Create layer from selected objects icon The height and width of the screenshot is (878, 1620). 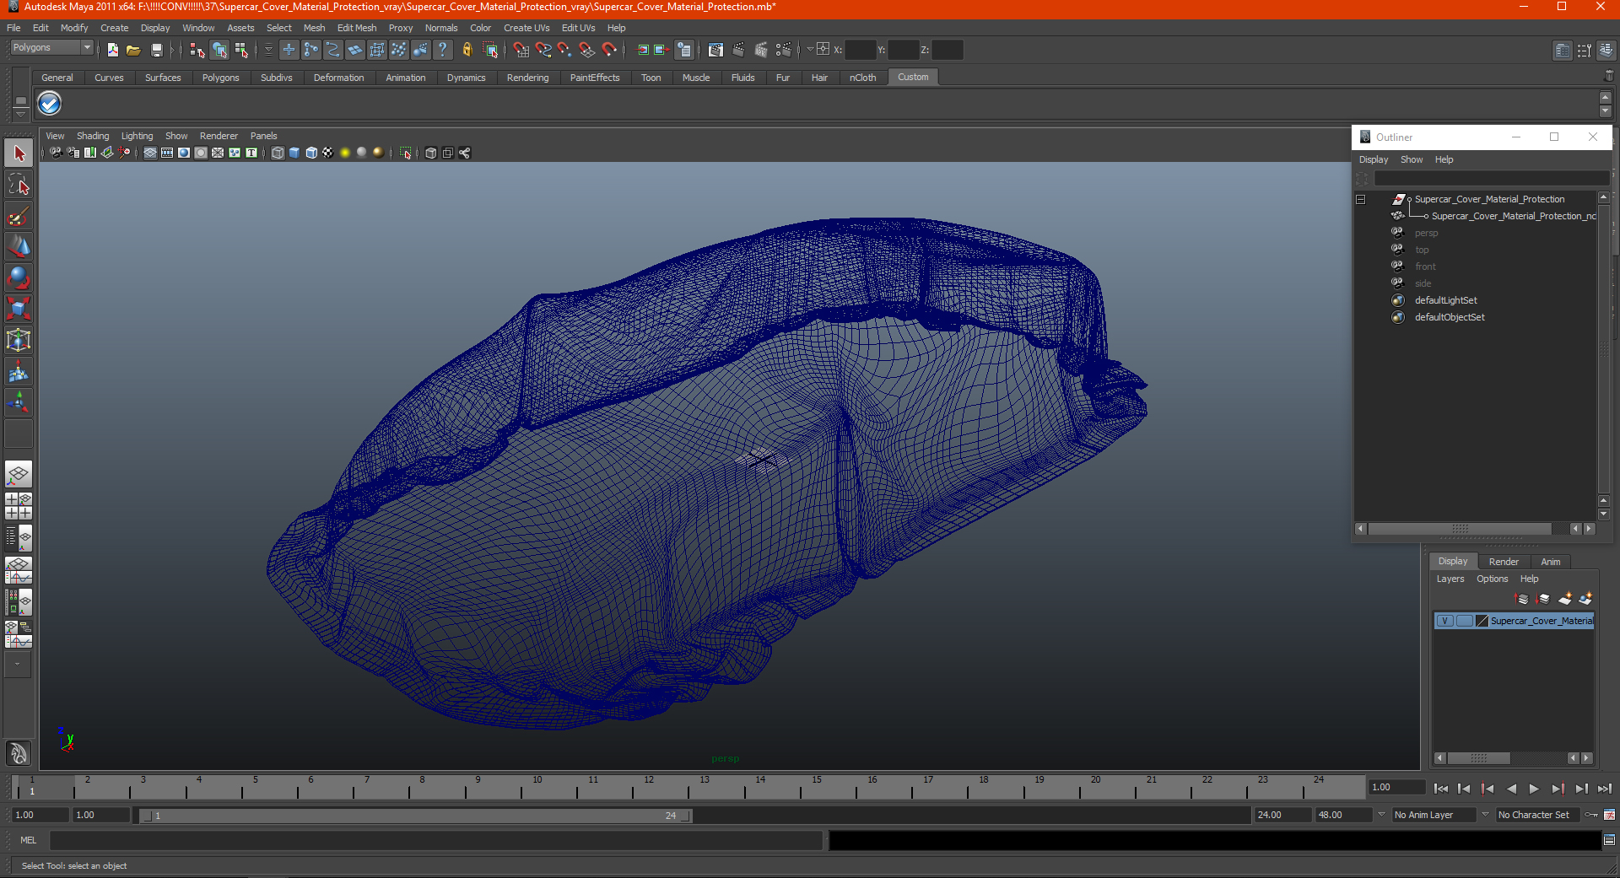point(1585,599)
